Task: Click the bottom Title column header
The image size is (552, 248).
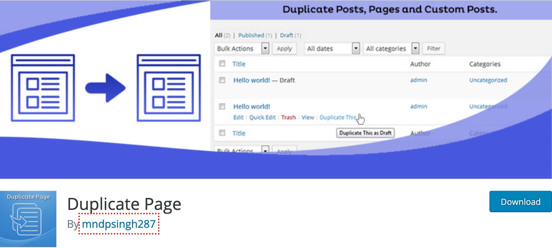Action: pos(239,133)
